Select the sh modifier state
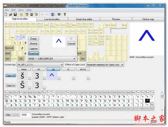Viewport: 168px width, 127px height. pyautogui.click(x=39, y=69)
